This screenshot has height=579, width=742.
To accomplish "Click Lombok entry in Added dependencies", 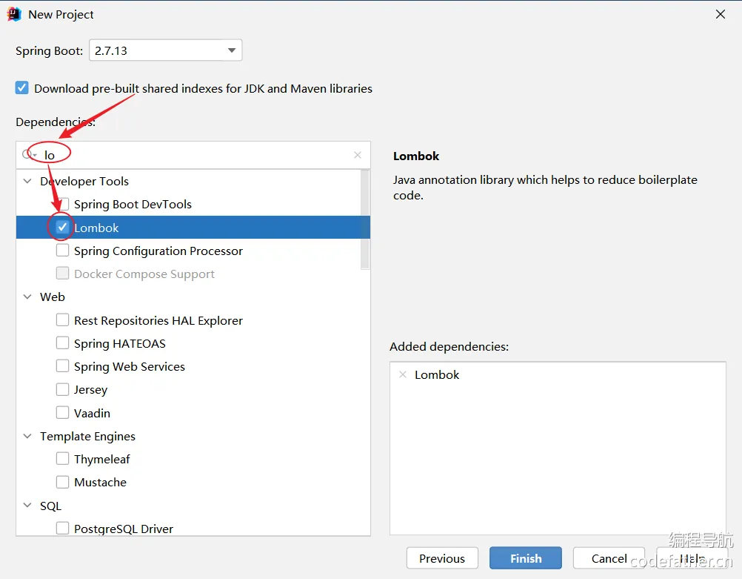I will coord(437,375).
